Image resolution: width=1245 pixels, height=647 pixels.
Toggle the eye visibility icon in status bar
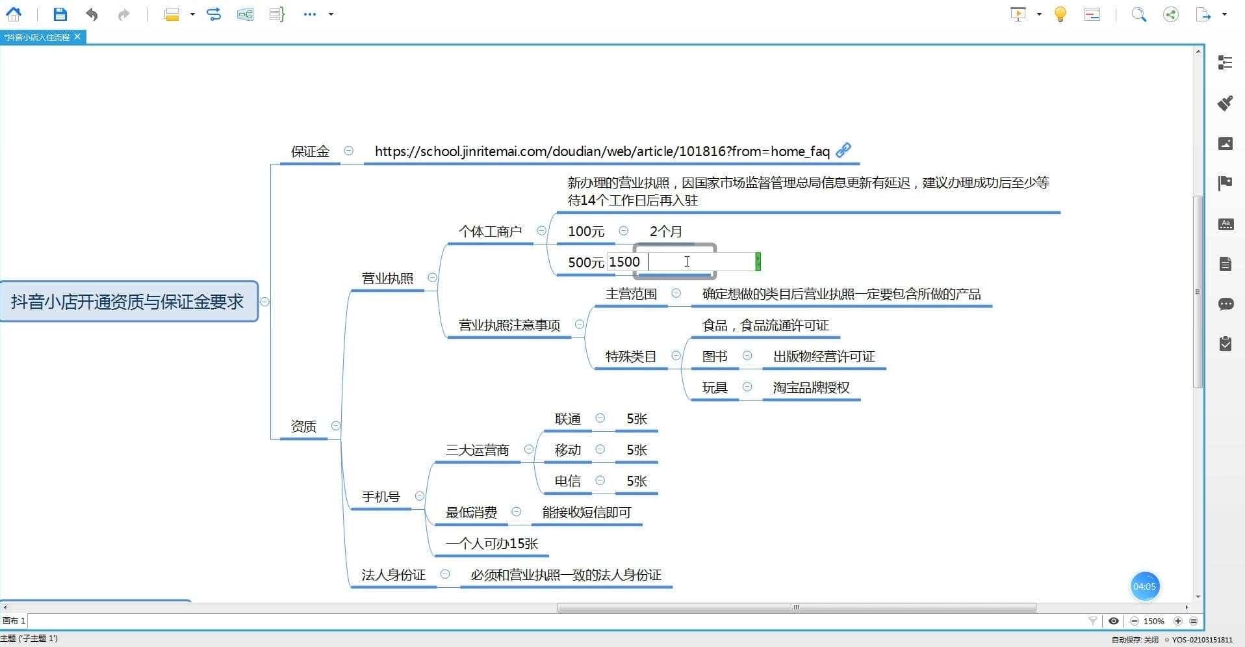click(x=1114, y=621)
